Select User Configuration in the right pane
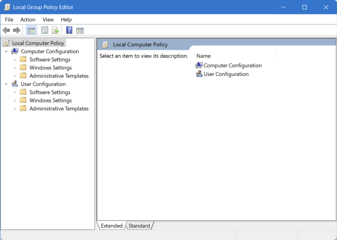The height and width of the screenshot is (240, 337). point(226,74)
